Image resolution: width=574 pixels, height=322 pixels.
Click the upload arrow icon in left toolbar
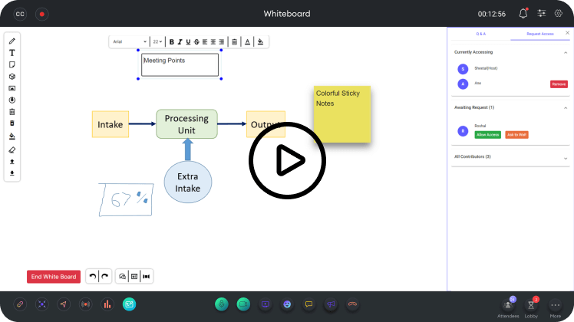click(x=12, y=162)
